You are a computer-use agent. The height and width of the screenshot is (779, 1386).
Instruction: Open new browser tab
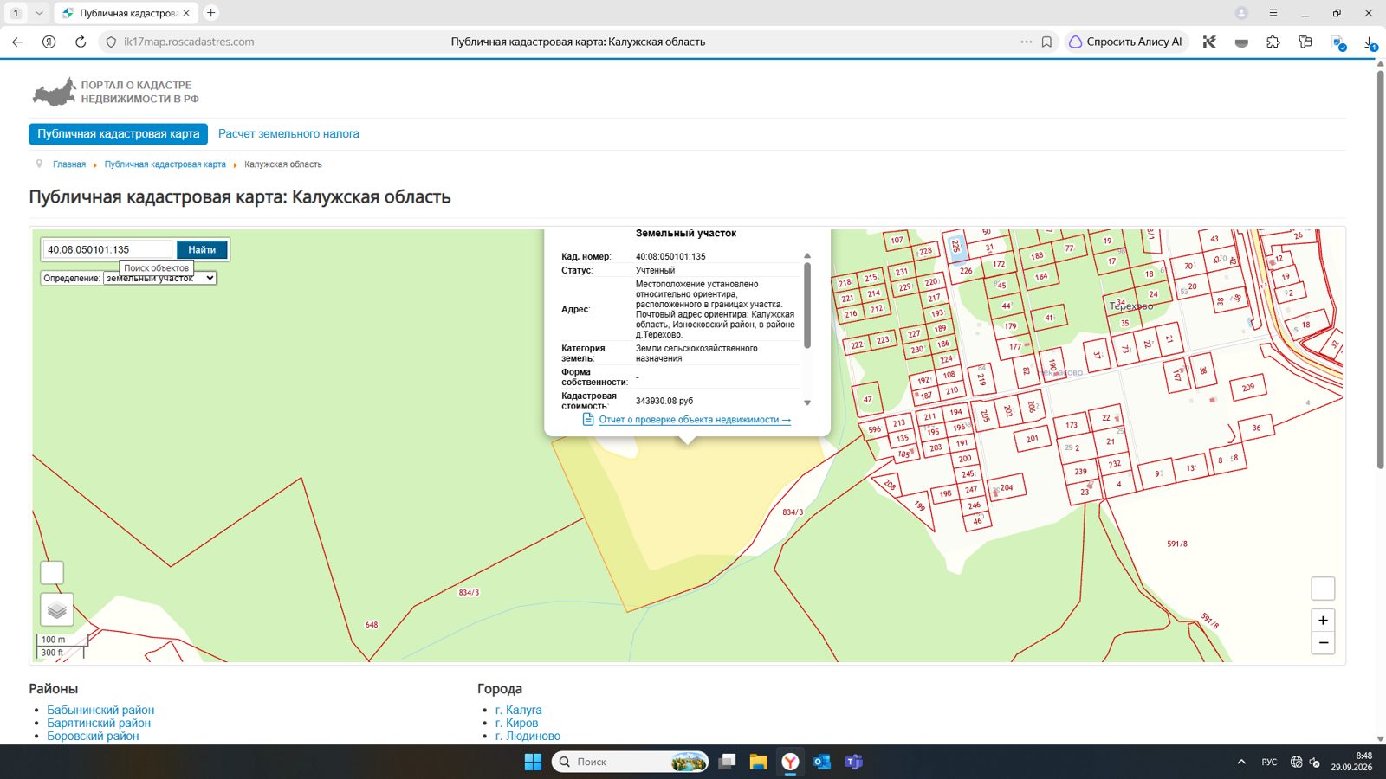pos(211,13)
